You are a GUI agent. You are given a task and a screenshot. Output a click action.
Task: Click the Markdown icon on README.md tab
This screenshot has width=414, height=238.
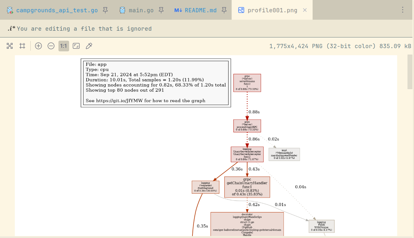(x=178, y=10)
